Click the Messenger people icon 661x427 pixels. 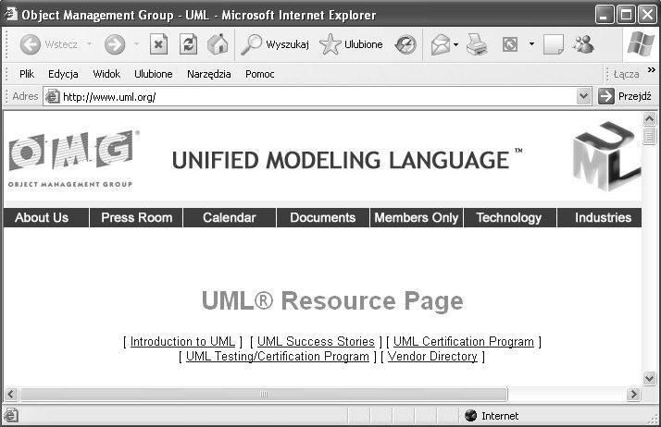(x=584, y=44)
